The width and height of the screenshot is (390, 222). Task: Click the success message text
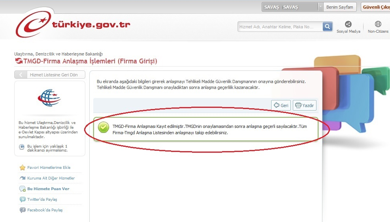210,129
